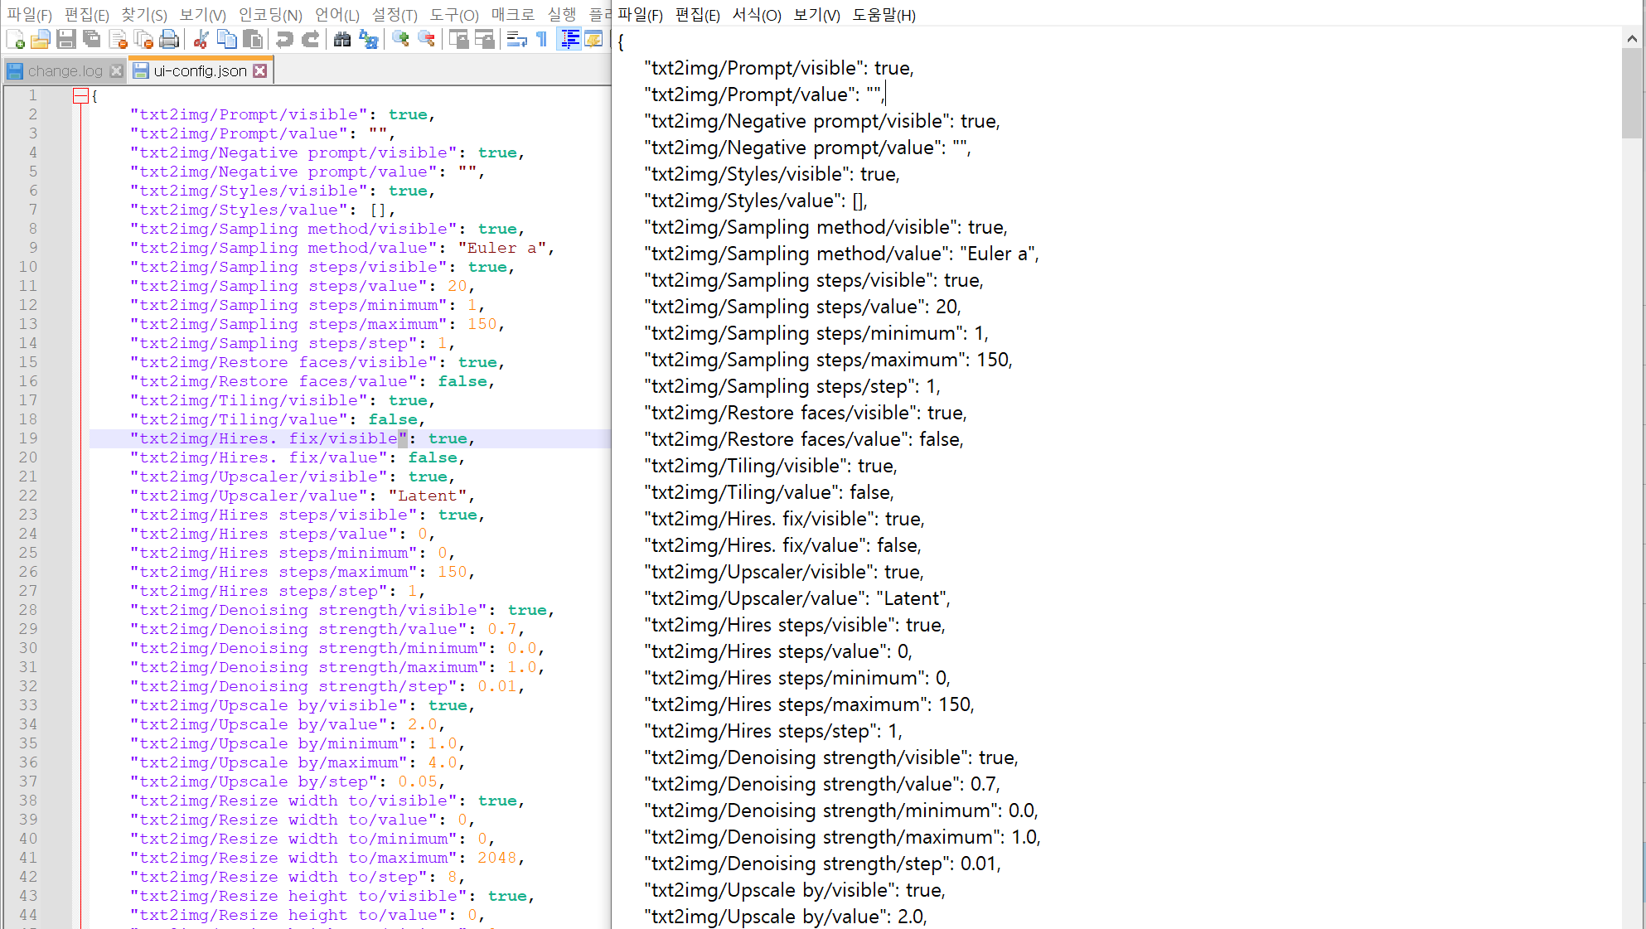
Task: Click the Cut scissors icon
Action: click(201, 39)
